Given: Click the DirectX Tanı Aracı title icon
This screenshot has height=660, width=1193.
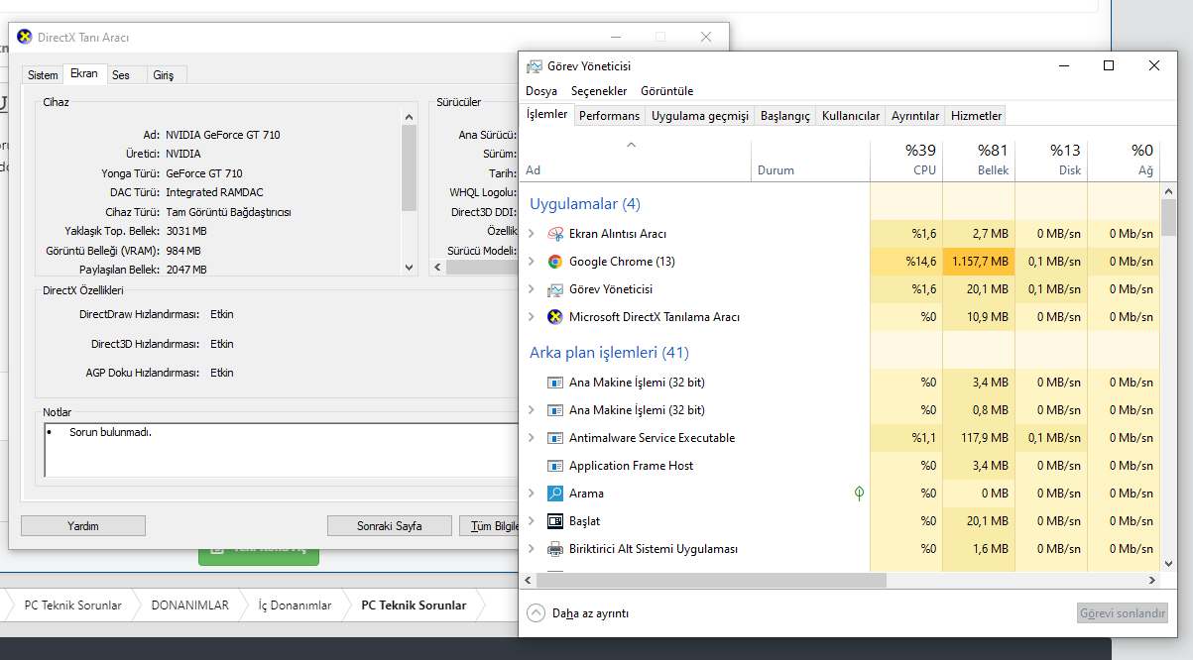Looking at the screenshot, I should [24, 38].
